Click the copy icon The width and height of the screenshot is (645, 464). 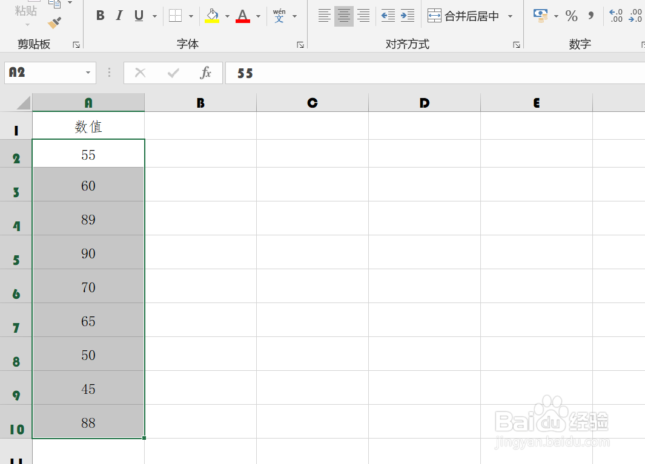pos(55,4)
